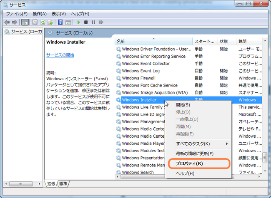This screenshot has width=271, height=198.
Task: Click the services list vertical scrollbar thumb
Action: point(265,157)
